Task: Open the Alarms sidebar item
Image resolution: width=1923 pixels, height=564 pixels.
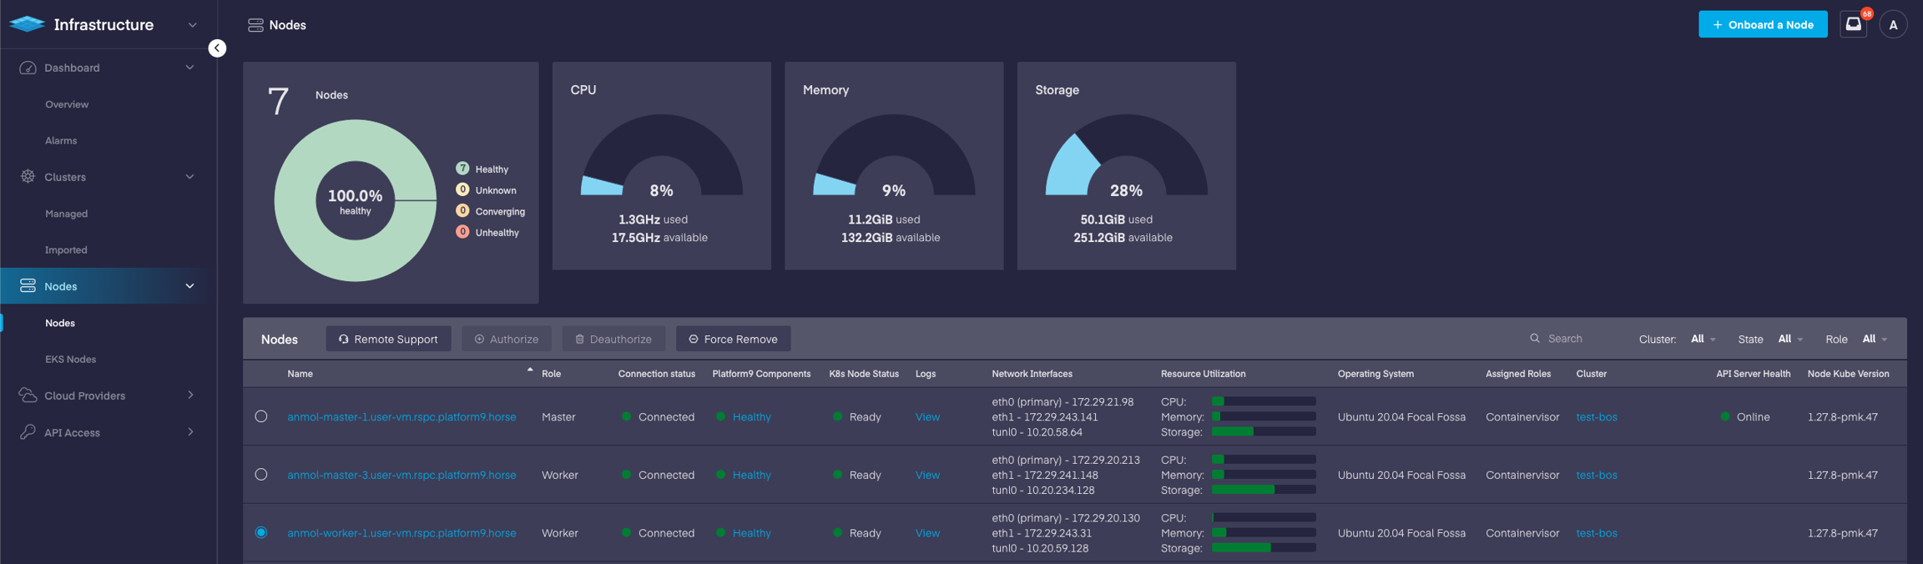Action: pyautogui.click(x=61, y=141)
